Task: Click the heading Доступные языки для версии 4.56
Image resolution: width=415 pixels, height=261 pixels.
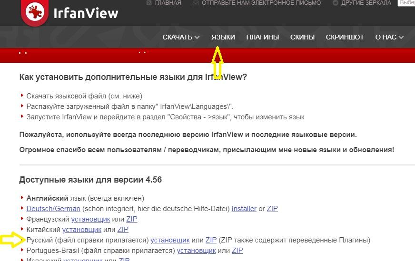Action: coord(90,180)
